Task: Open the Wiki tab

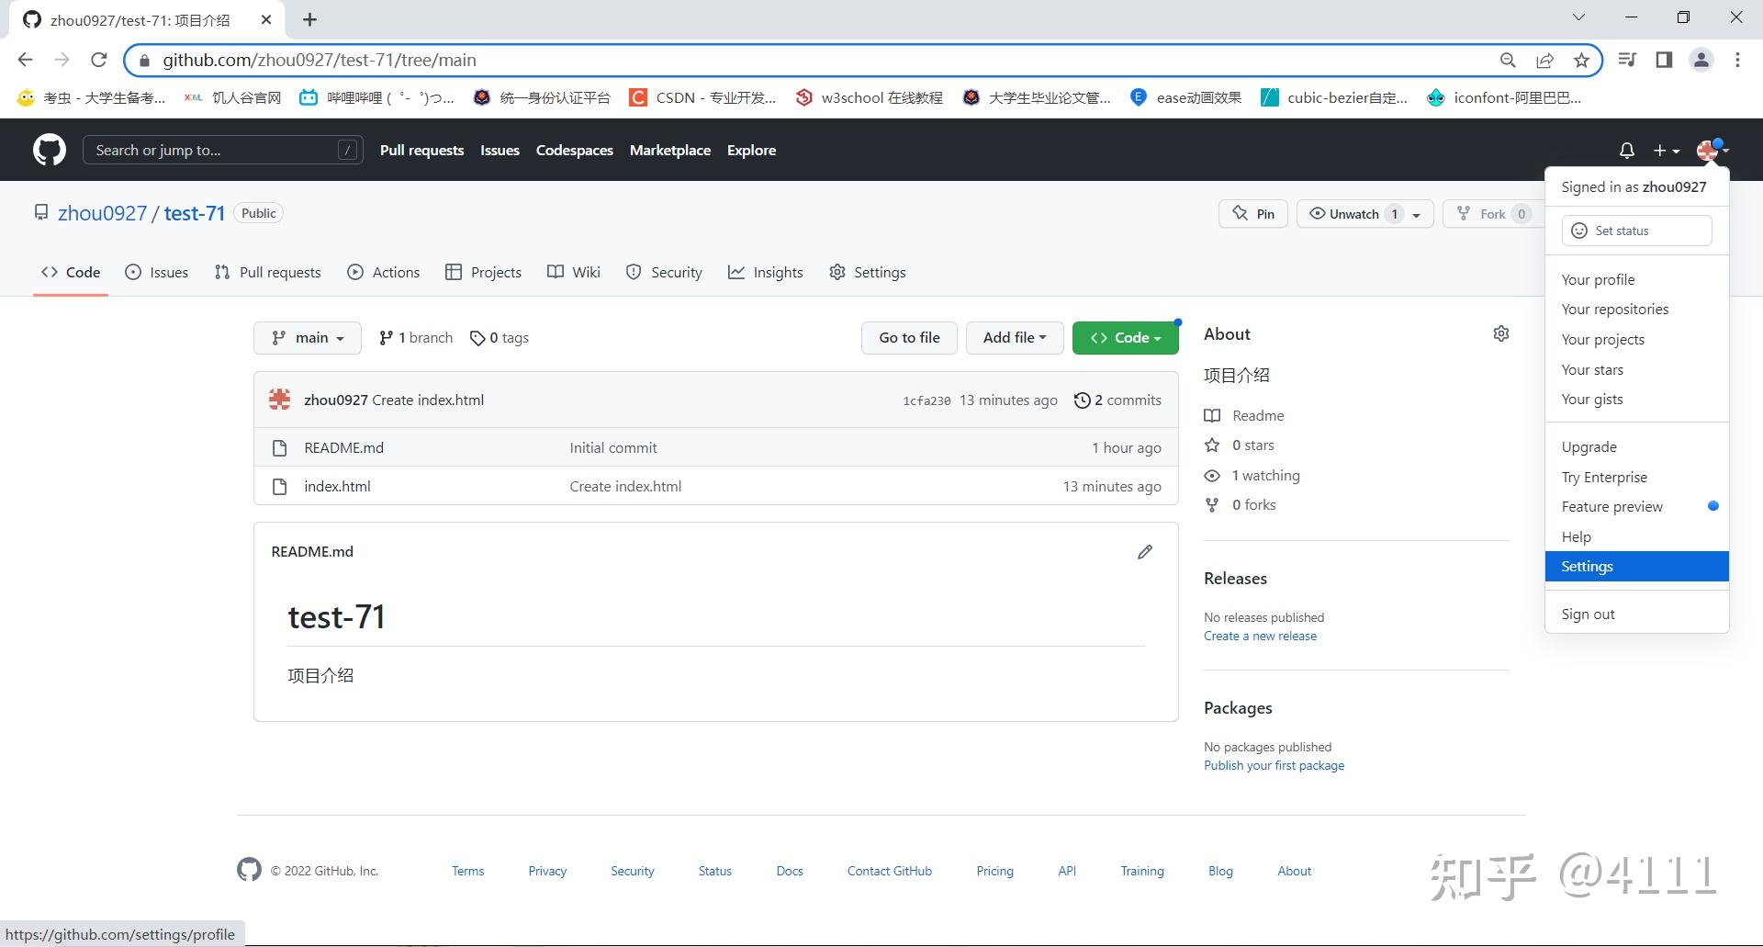Action: (x=574, y=273)
